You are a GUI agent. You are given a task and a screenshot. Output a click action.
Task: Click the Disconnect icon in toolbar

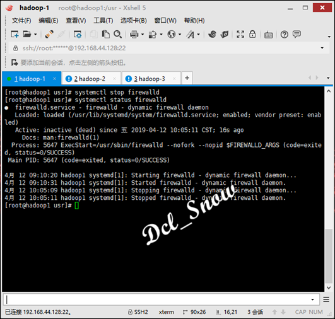point(61,34)
